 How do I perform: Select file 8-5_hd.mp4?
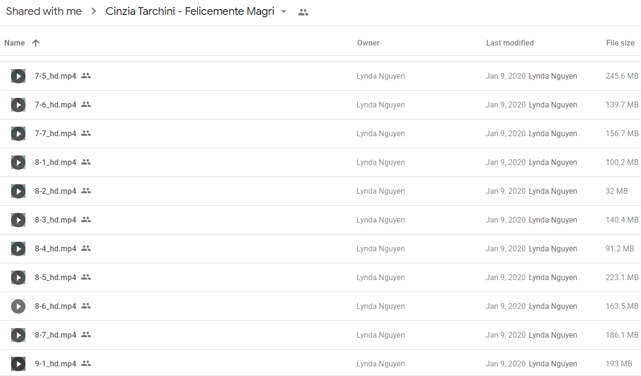point(320,277)
